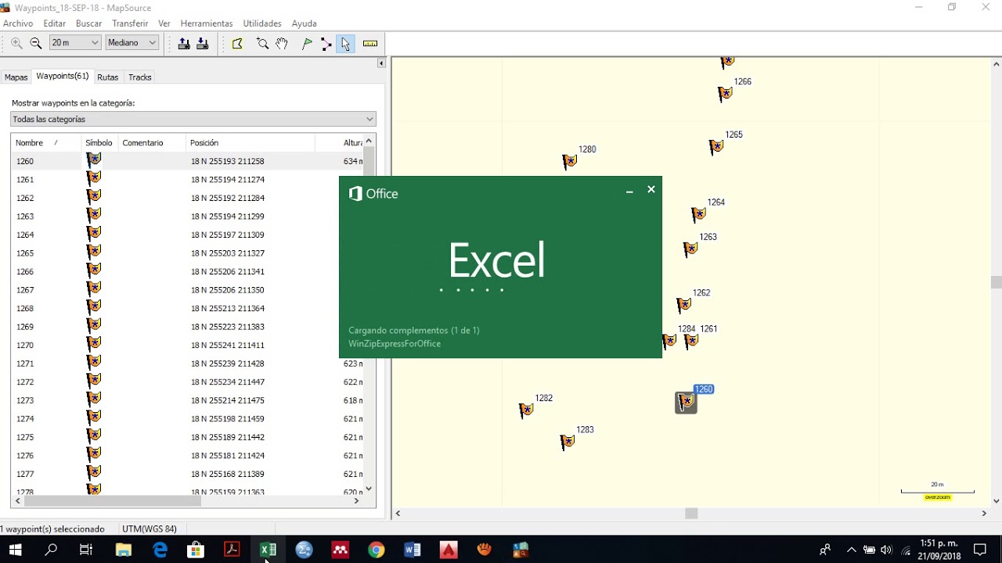
Task: Click the map horizontal scrollbar thumb
Action: [x=691, y=513]
